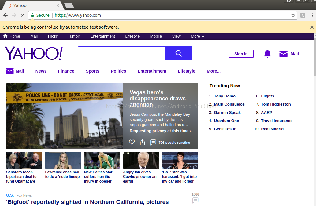Stop page loading with the X button

pyautogui.click(x=23, y=15)
